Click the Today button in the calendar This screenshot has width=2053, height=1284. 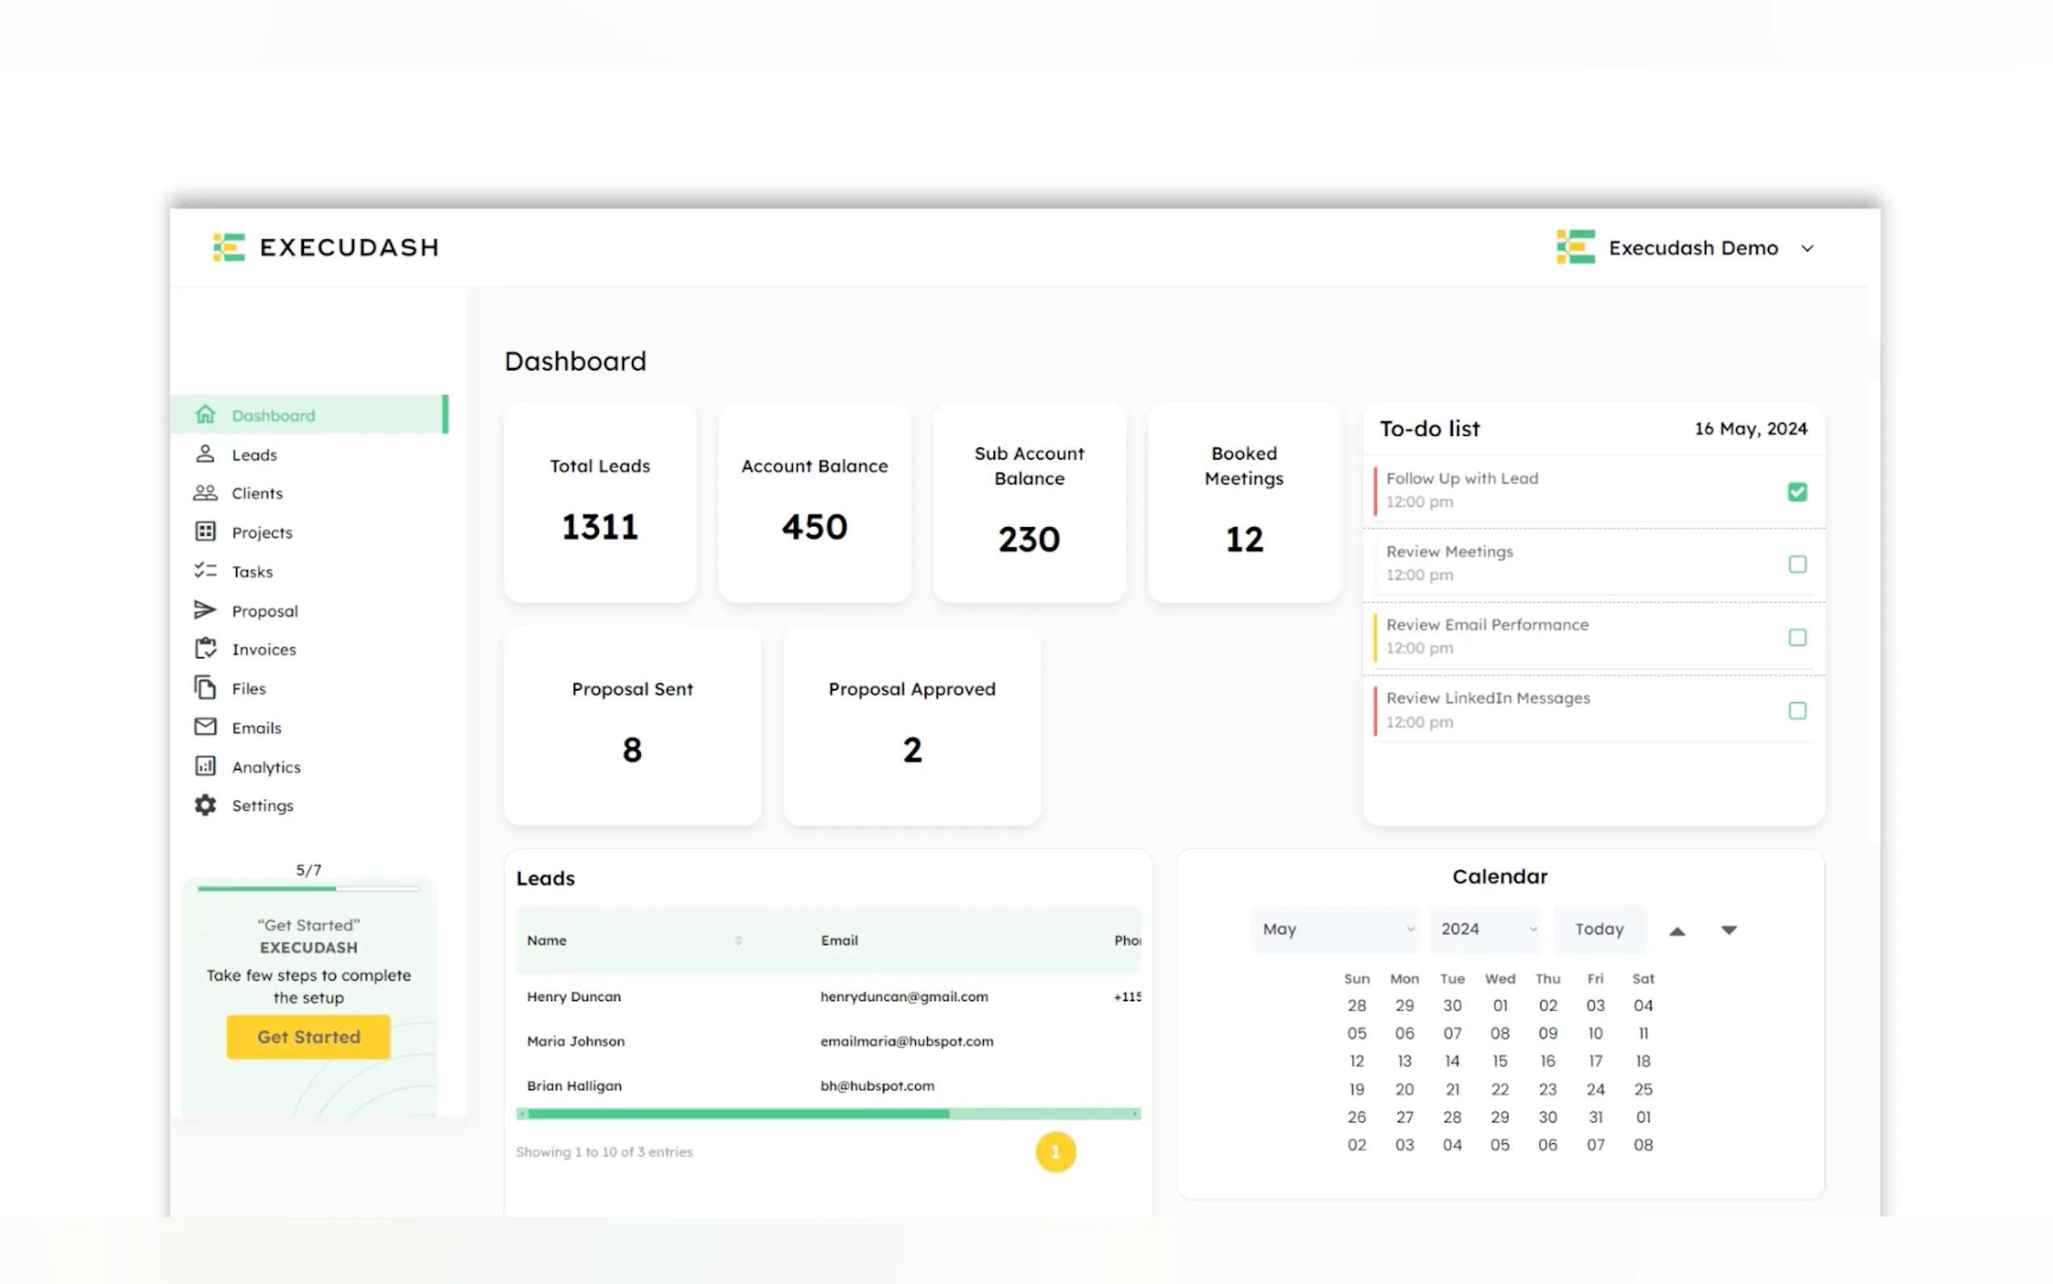pyautogui.click(x=1598, y=929)
